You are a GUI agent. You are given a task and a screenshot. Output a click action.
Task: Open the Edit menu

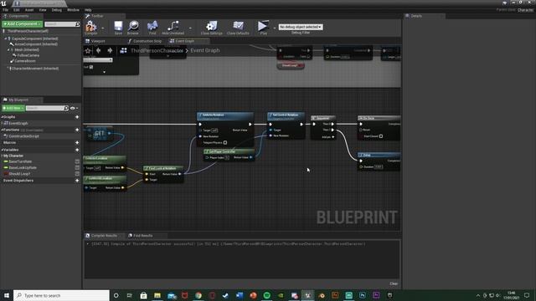[17, 10]
